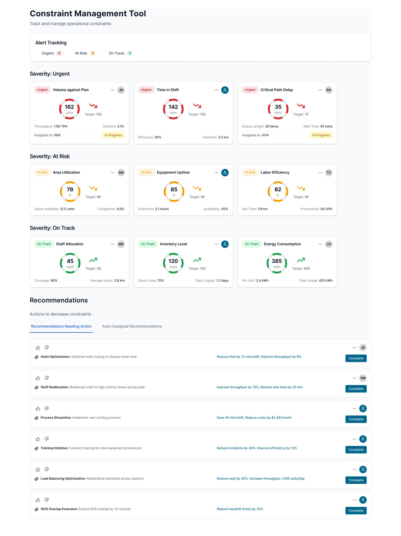Screen dimensions: 401x536
Task: Thumbs down the Hoist Optimization recommendation
Action: coord(47,348)
